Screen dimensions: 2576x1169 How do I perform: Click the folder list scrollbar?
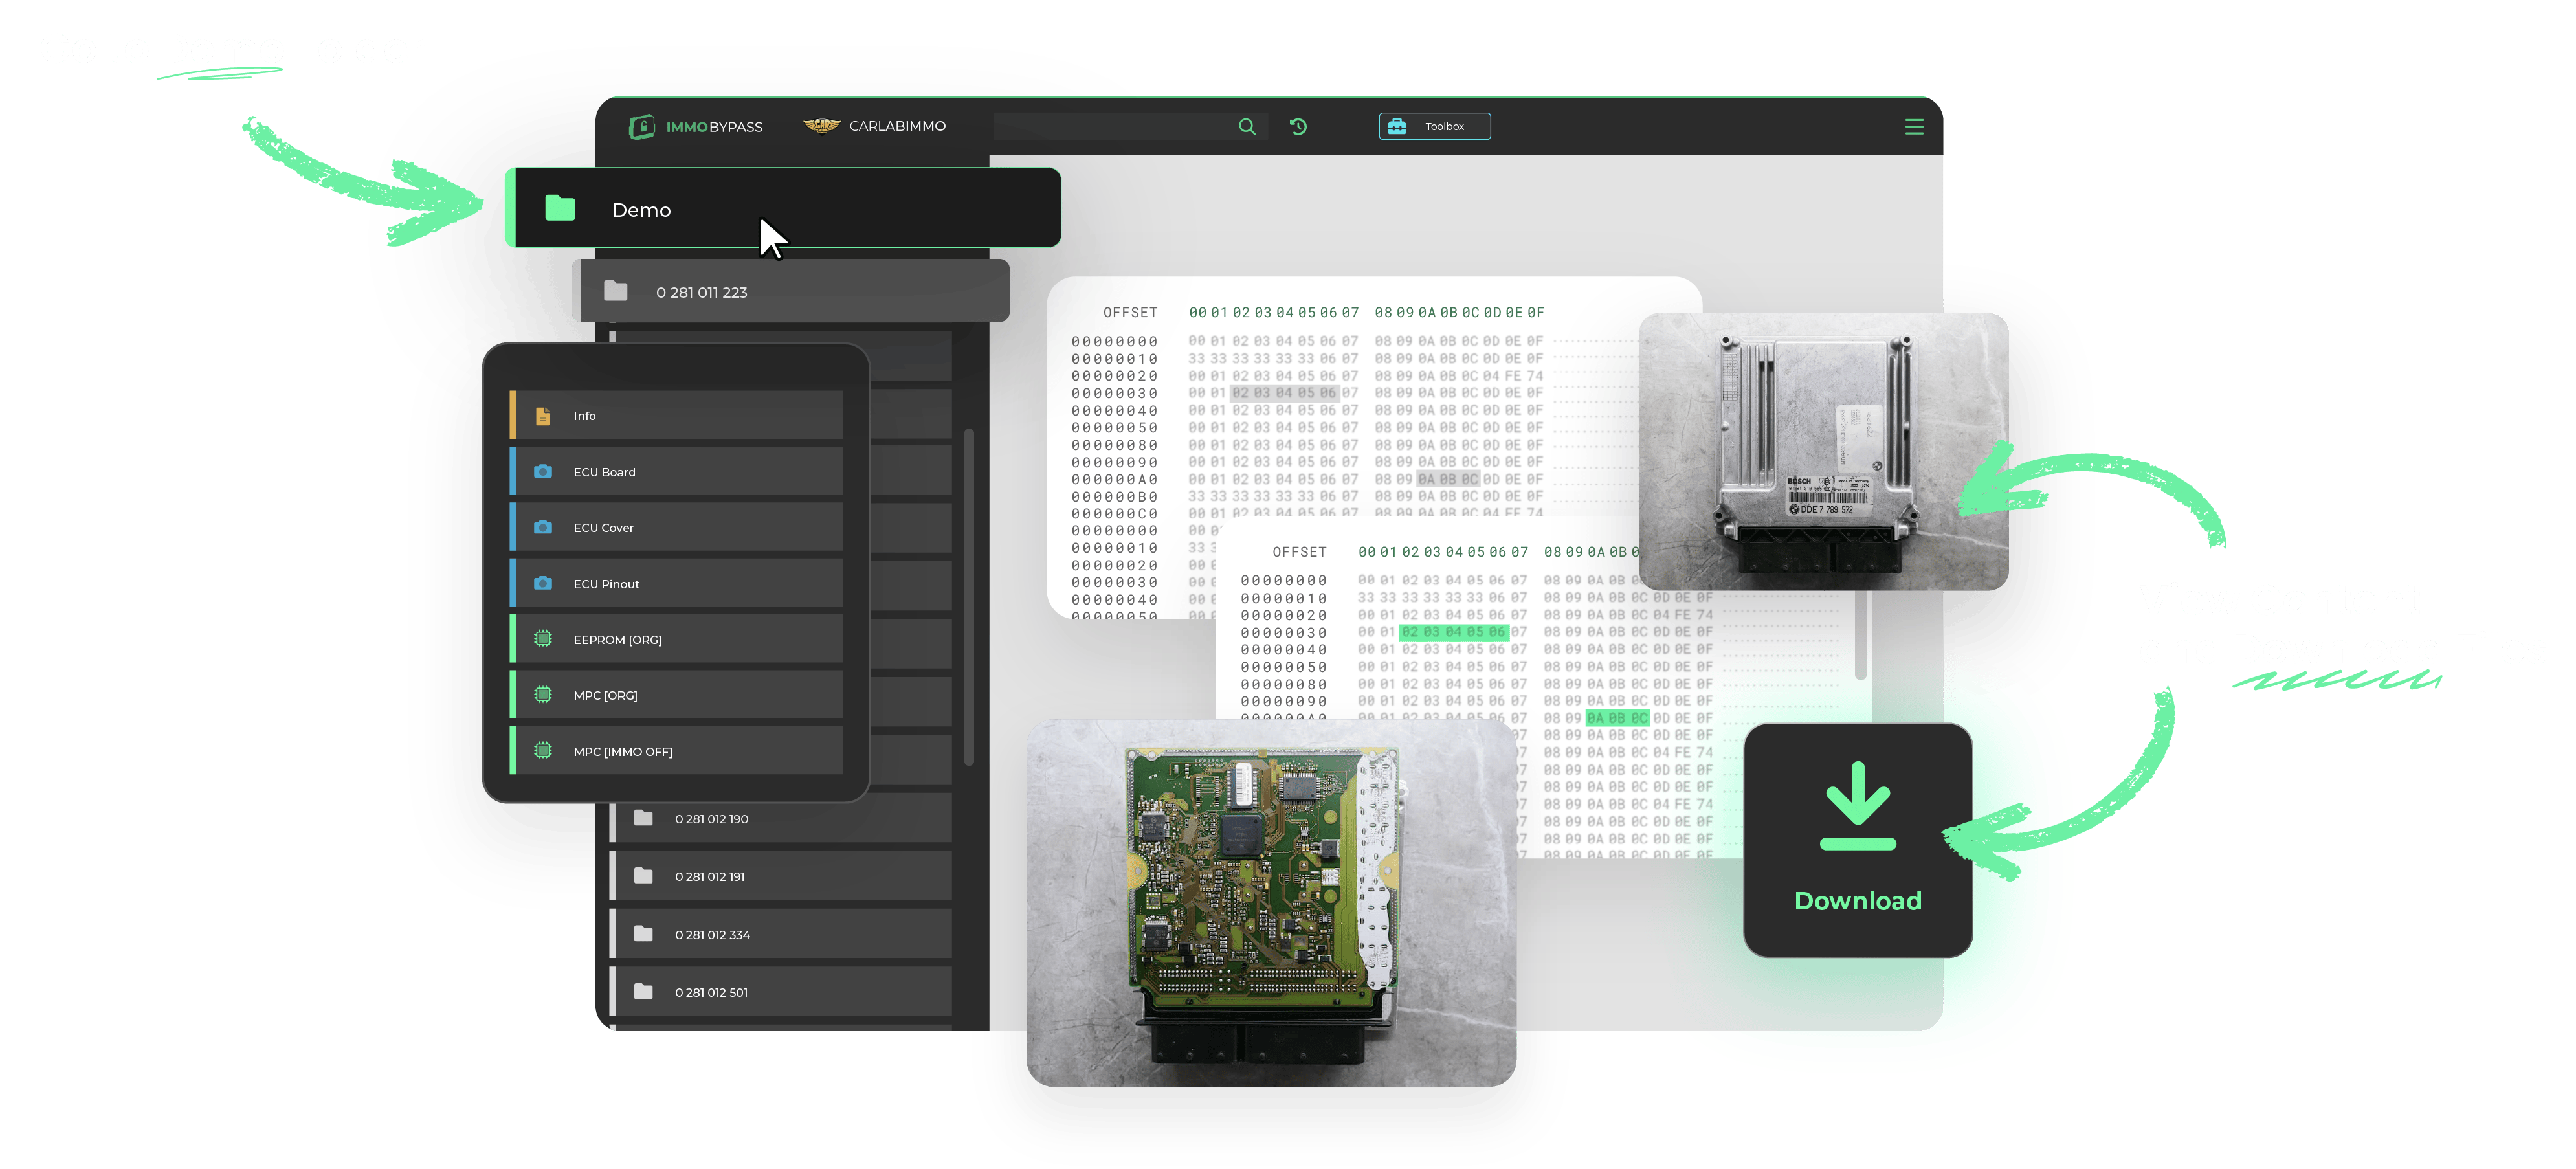click(968, 597)
